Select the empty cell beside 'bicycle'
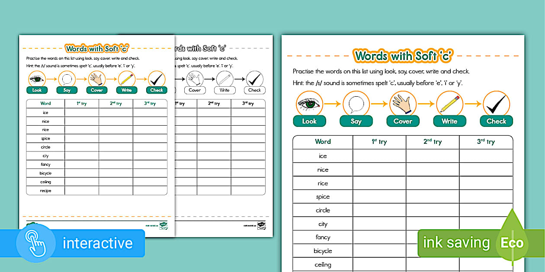Image resolution: width=545 pixels, height=272 pixels. click(379, 251)
